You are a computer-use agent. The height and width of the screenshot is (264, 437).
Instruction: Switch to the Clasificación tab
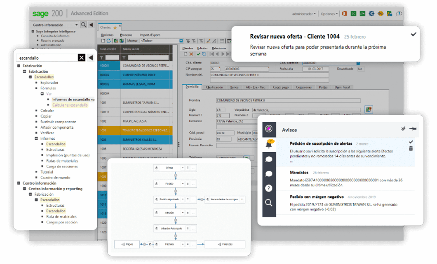214,87
